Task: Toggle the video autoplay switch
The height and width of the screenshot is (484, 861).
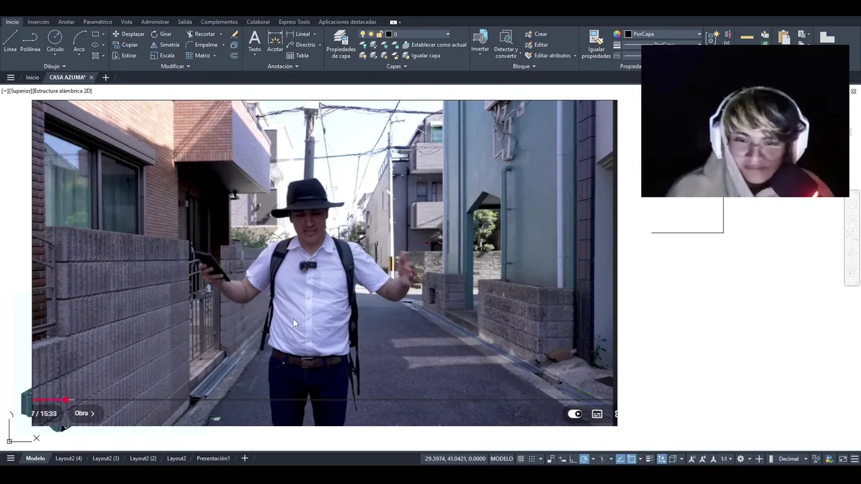Action: coord(574,414)
